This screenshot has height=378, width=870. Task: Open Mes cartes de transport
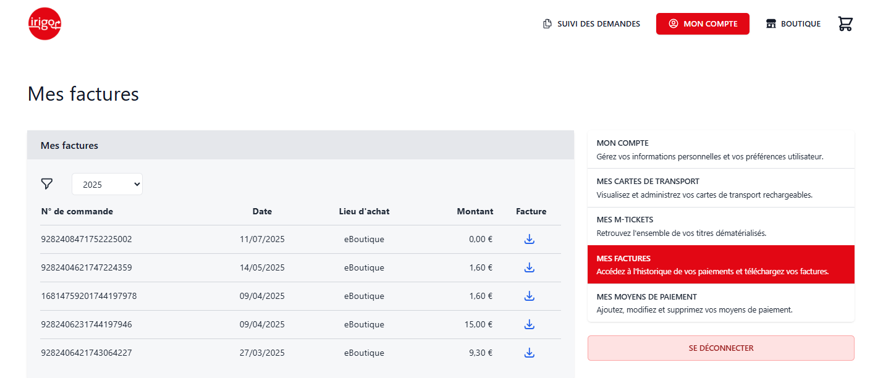[x=720, y=188]
